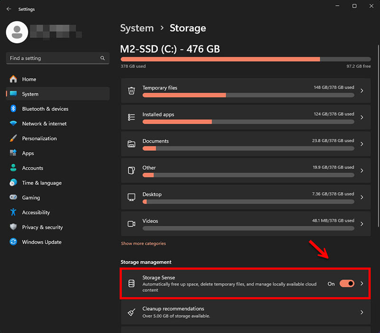The height and width of the screenshot is (333, 380).
Task: Click the Privacy shield icon
Action: coord(13,227)
